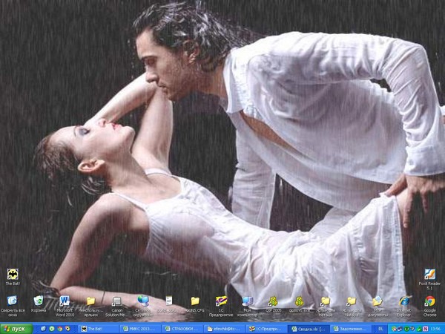This screenshot has width=445, height=334.
Task: Switch to 1С:Предприятие taskbar window
Action: tap(266, 329)
